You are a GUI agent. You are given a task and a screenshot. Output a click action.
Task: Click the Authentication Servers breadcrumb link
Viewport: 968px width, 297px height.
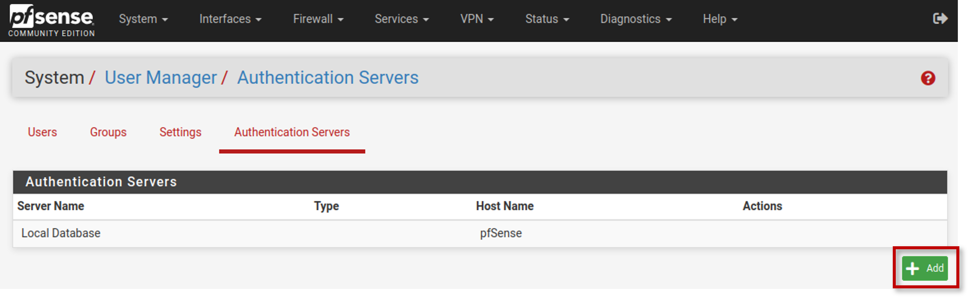328,78
